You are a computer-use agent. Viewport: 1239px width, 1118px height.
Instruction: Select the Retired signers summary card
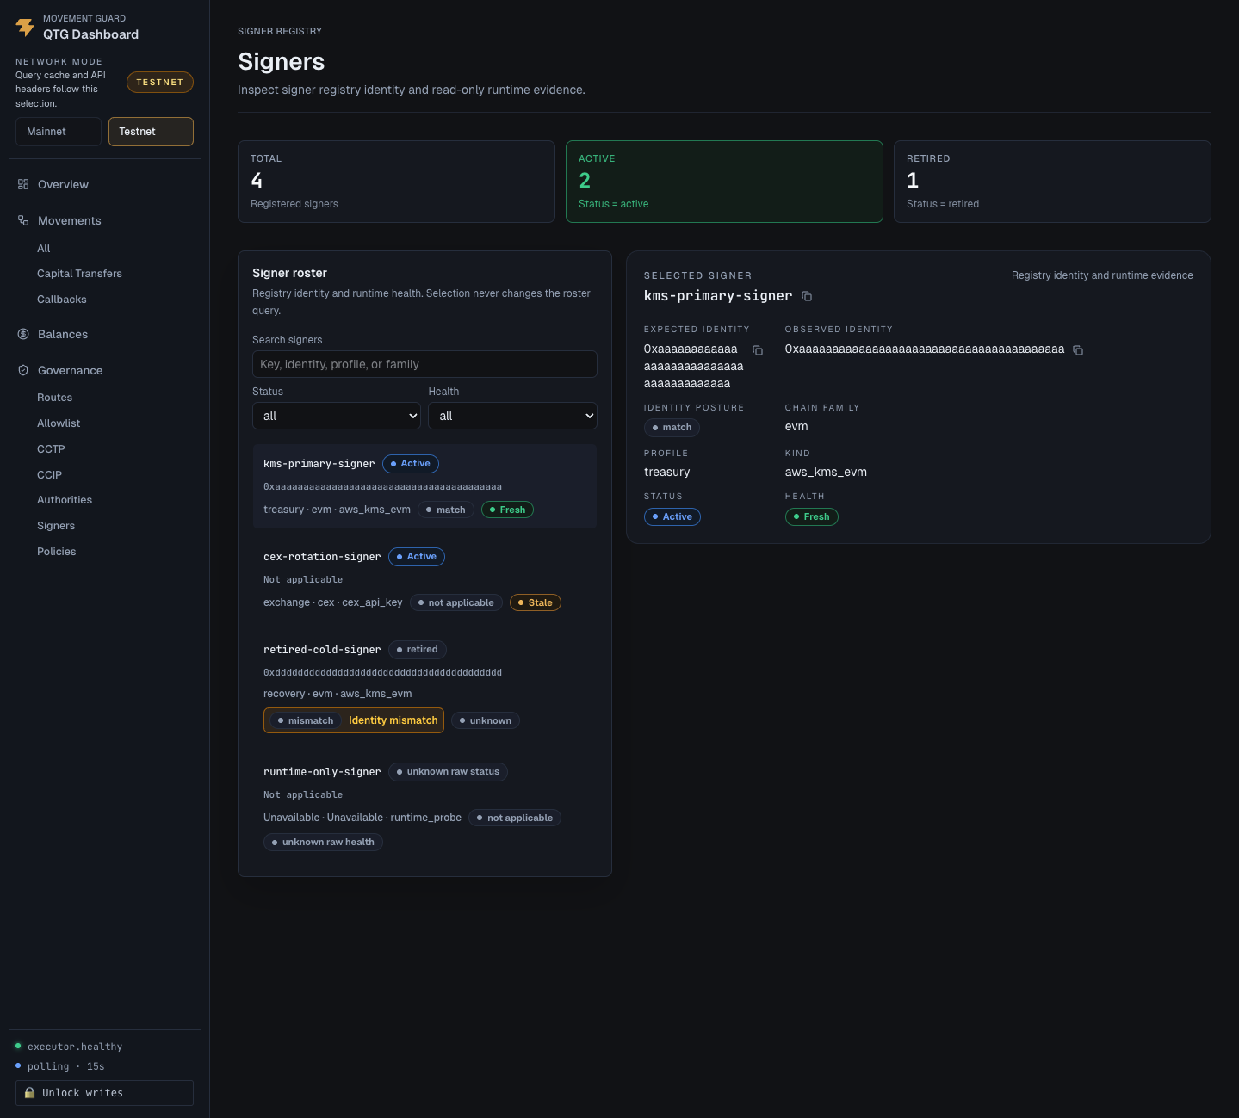pos(1052,182)
